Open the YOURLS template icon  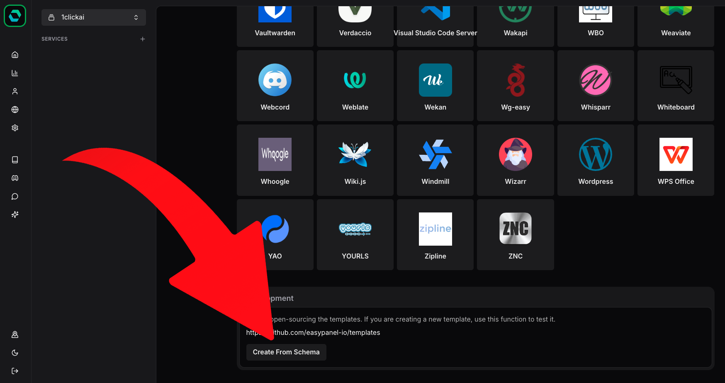coord(355,229)
